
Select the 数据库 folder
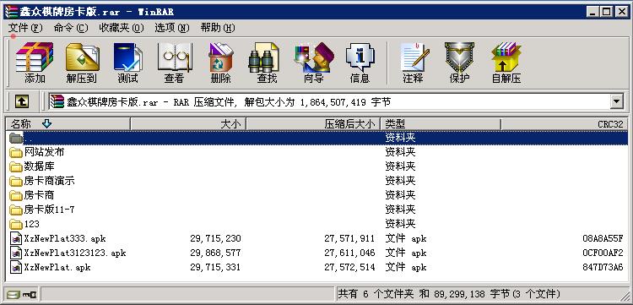(39, 166)
